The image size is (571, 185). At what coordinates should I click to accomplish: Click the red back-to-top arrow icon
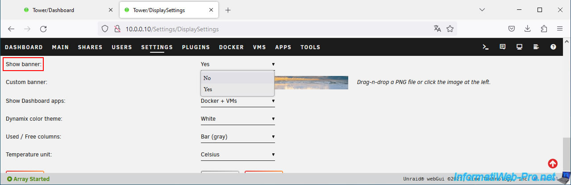pyautogui.click(x=552, y=164)
